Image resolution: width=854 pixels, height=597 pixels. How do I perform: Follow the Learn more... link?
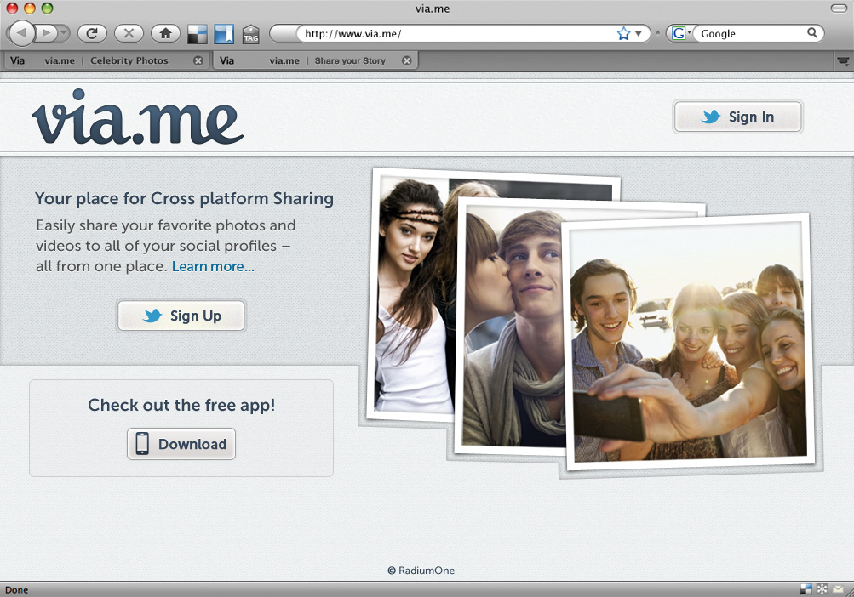(213, 266)
